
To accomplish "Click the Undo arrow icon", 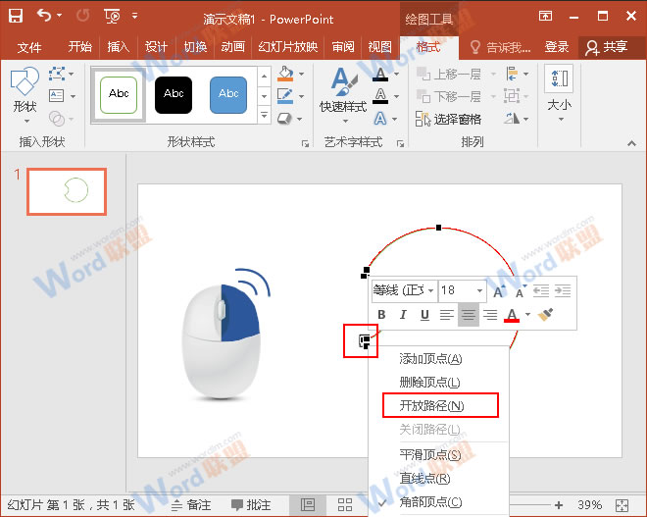I will (x=44, y=15).
